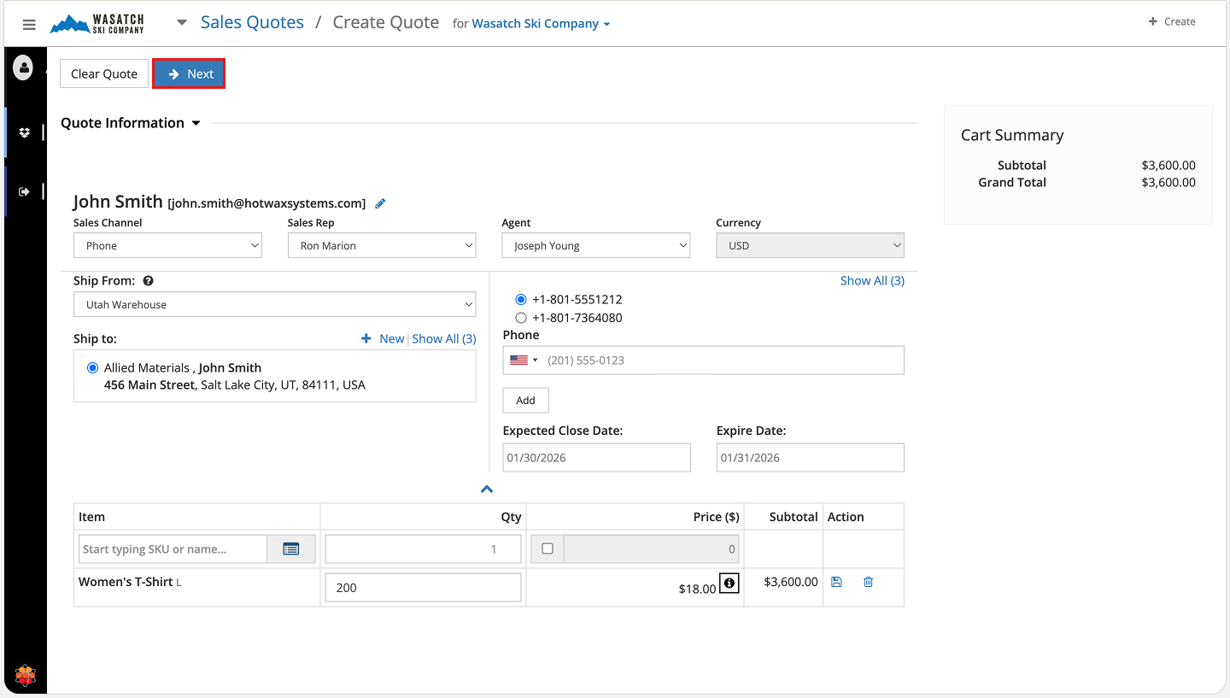Open the hamburger navigation menu
Image resolution: width=1230 pixels, height=698 pixels.
(29, 25)
